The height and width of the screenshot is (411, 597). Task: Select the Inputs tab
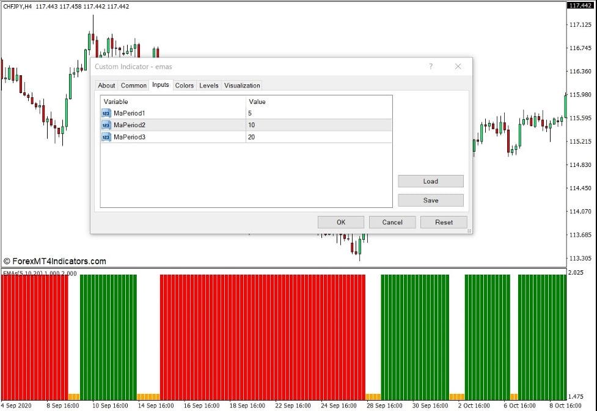tap(160, 85)
